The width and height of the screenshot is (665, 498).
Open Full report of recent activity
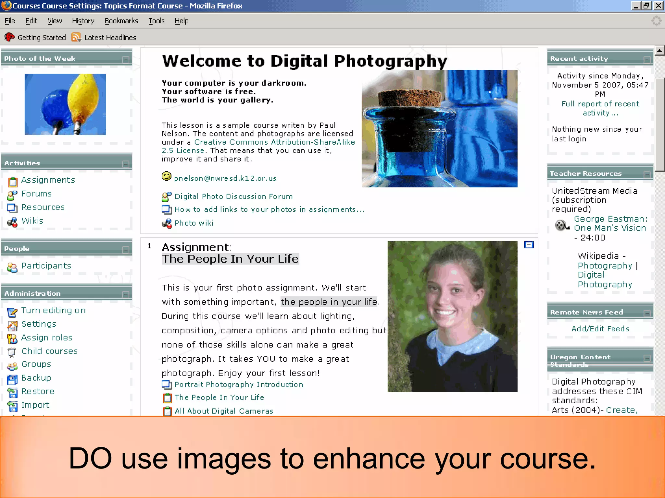click(600, 108)
